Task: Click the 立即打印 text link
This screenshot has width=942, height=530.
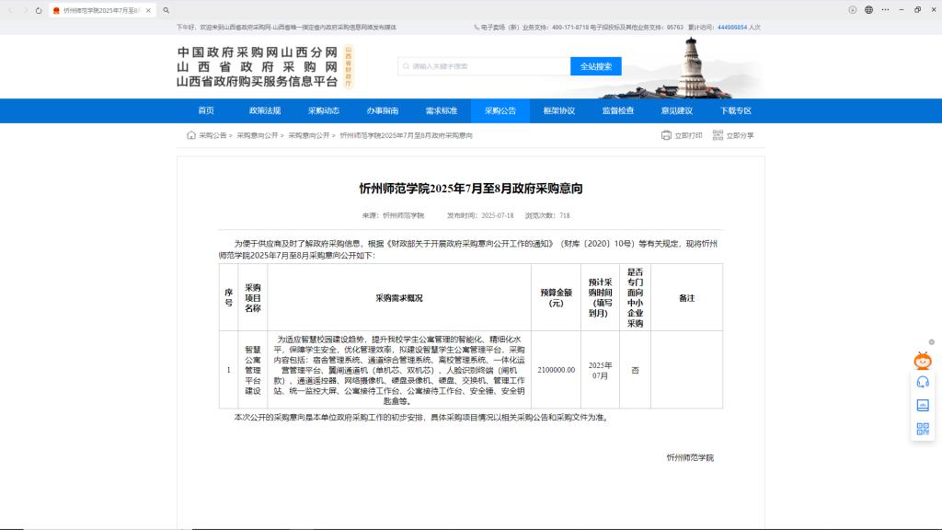Action: tap(688, 136)
